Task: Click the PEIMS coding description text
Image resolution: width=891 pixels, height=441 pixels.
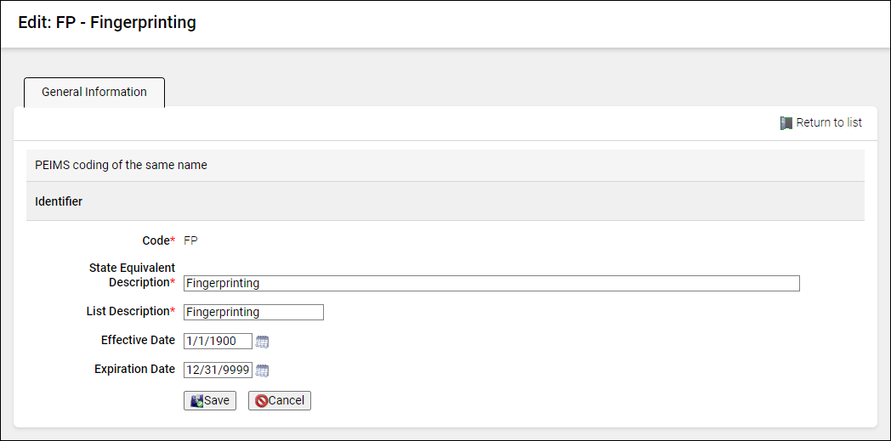Action: [x=122, y=166]
